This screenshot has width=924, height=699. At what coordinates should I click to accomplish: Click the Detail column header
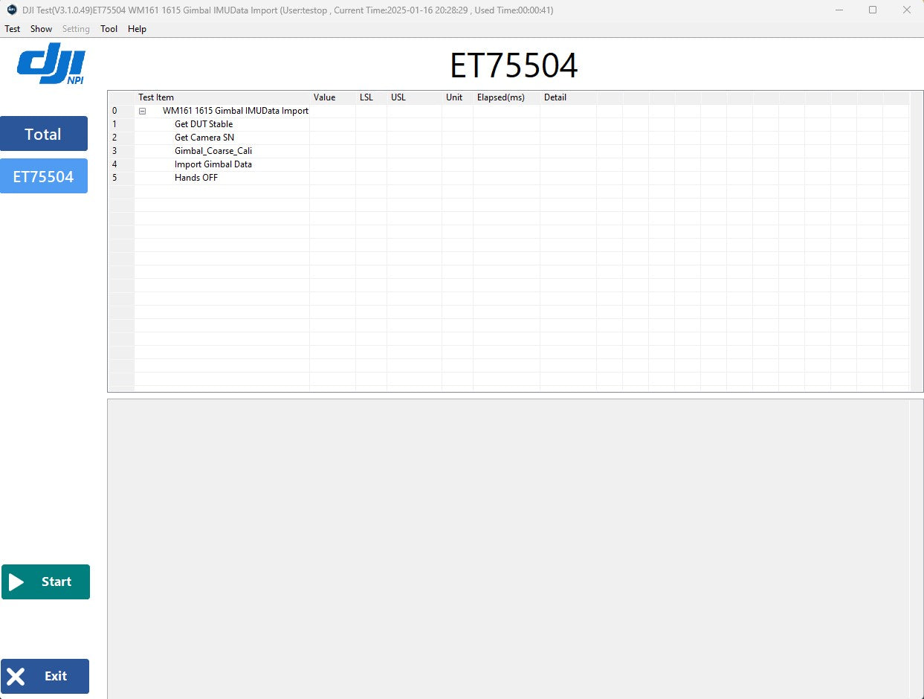pos(555,97)
